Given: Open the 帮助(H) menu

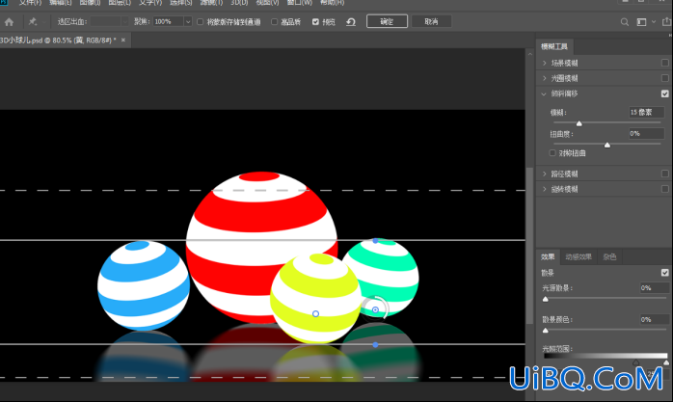Looking at the screenshot, I should (x=333, y=3).
